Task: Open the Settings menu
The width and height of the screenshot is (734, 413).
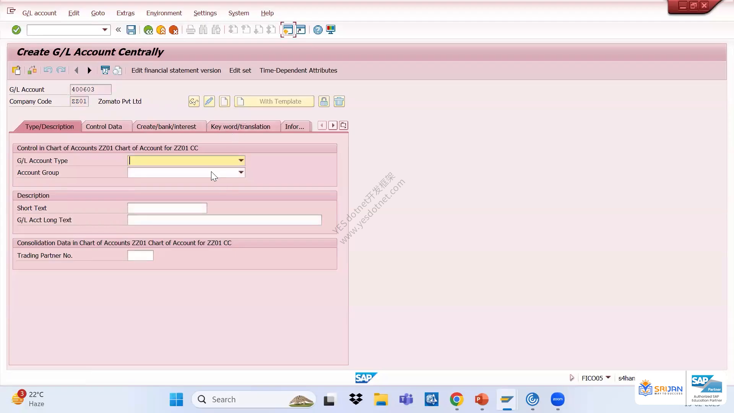Action: point(205,13)
